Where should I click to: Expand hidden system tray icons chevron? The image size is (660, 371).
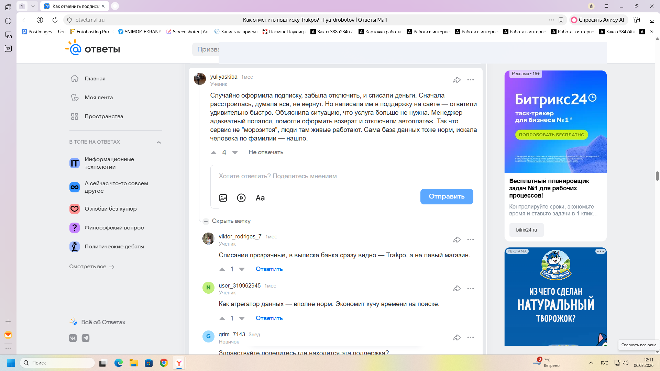[x=591, y=363]
